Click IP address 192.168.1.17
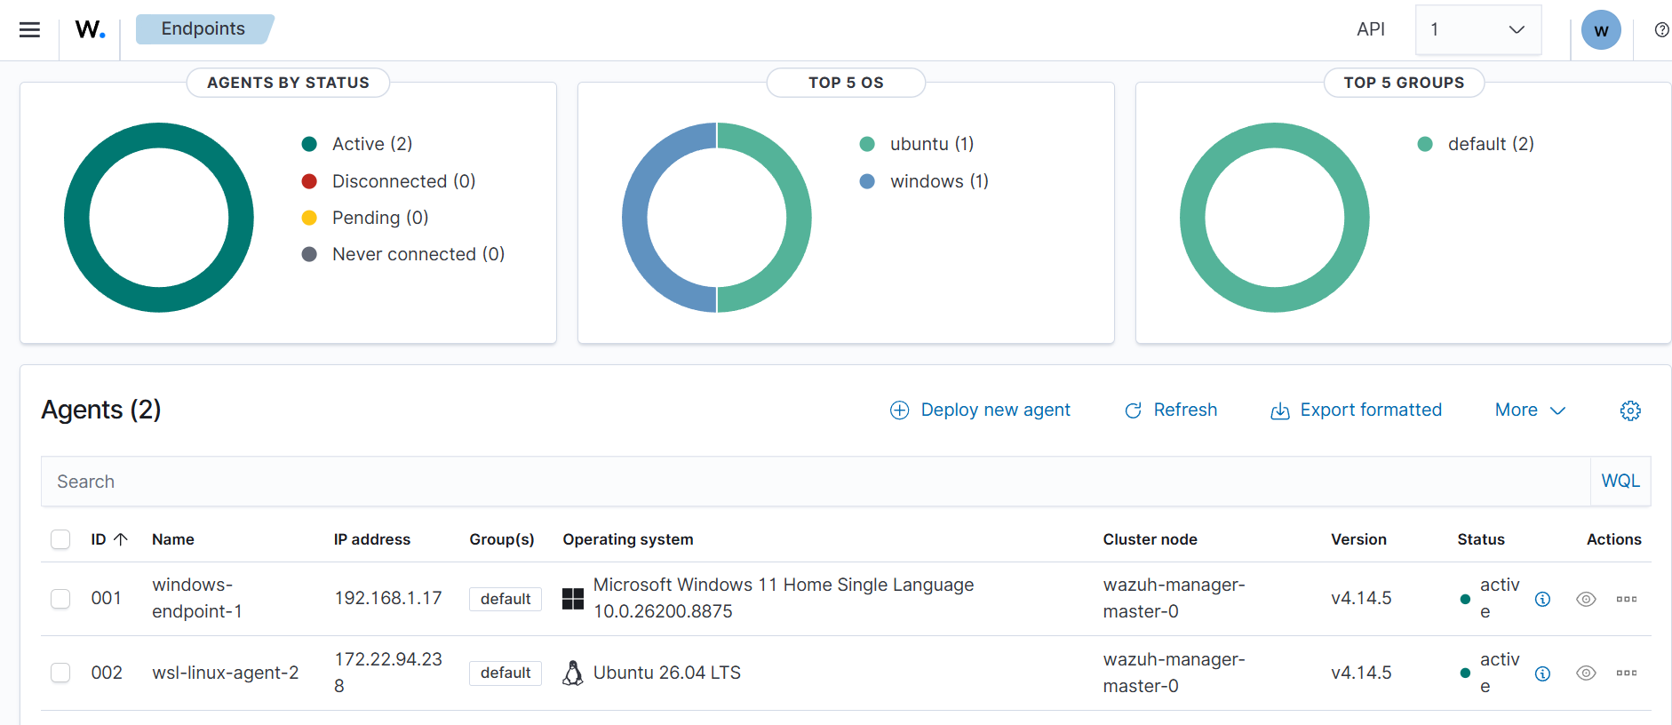 point(388,598)
